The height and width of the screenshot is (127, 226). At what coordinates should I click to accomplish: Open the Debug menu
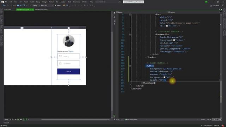38,2
